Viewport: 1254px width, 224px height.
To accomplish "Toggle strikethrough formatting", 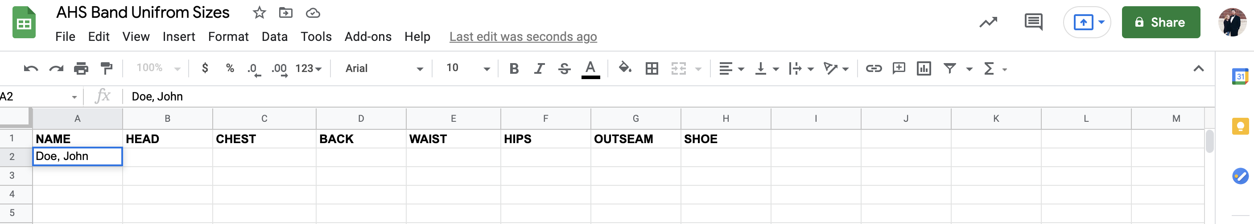I will [x=564, y=69].
